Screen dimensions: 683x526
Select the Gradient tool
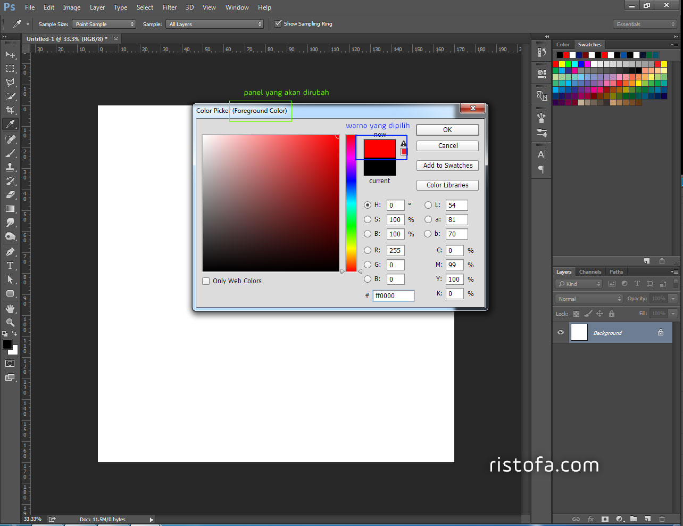tap(10, 209)
